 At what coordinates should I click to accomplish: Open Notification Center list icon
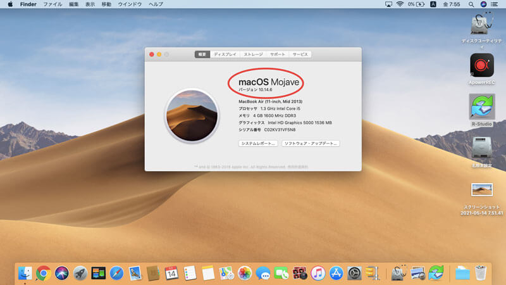pyautogui.click(x=495, y=4)
